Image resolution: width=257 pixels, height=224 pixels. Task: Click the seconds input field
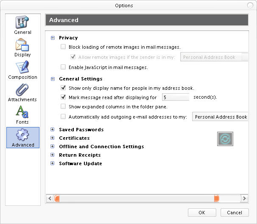tap(176, 97)
